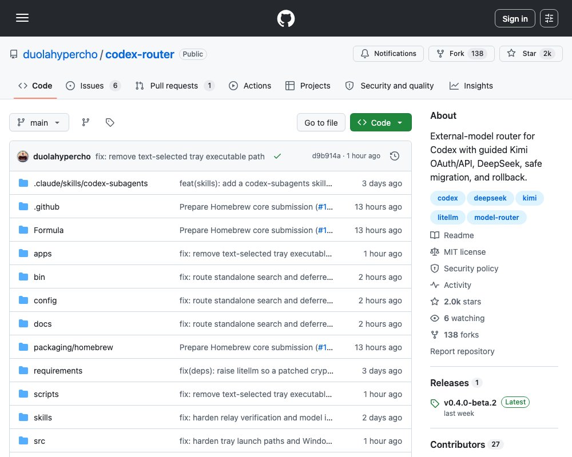The height and width of the screenshot is (457, 572).
Task: Open the Formula folder
Action: coord(49,230)
